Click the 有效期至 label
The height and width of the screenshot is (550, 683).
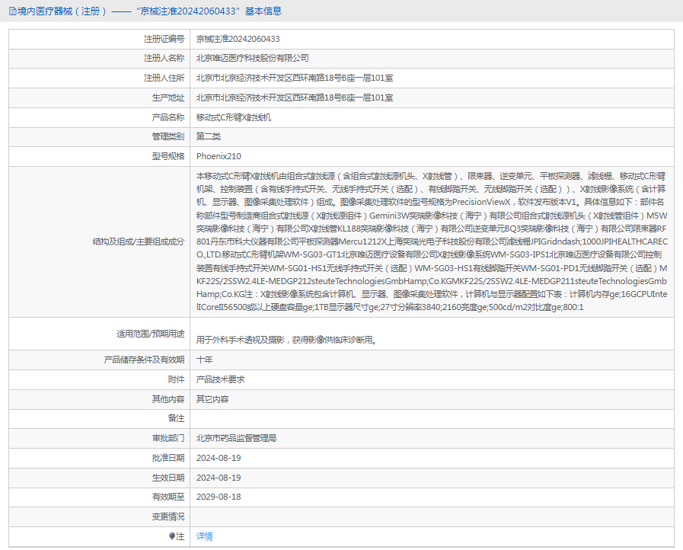(168, 497)
